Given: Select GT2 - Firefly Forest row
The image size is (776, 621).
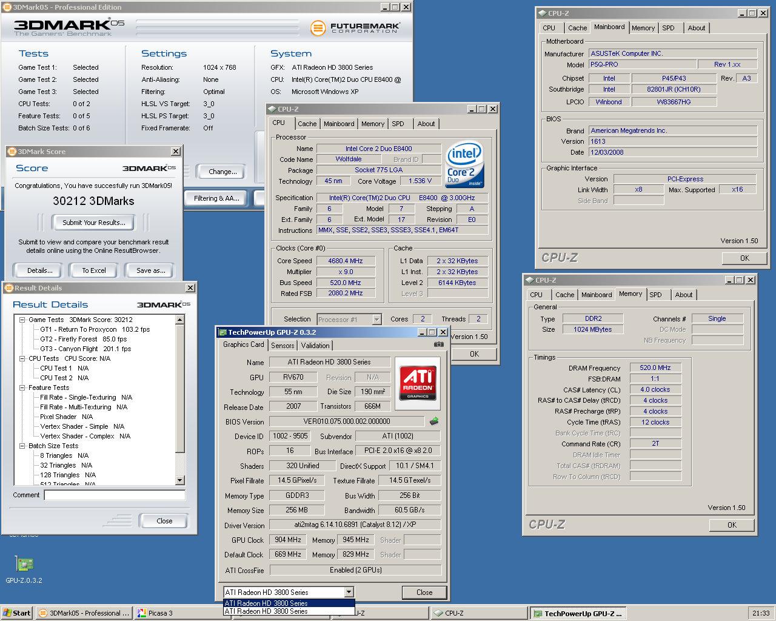Looking at the screenshot, I should pyautogui.click(x=83, y=339).
